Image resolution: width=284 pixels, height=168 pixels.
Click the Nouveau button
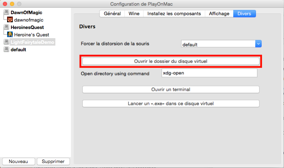coord(18,161)
